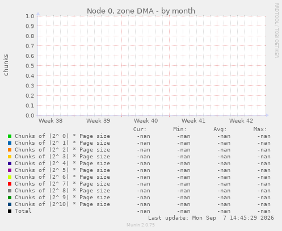The width and height of the screenshot is (282, 231).
Task: Click the legend text 'Chunks of (2^ 8) × Page size'
Action: [62, 191]
